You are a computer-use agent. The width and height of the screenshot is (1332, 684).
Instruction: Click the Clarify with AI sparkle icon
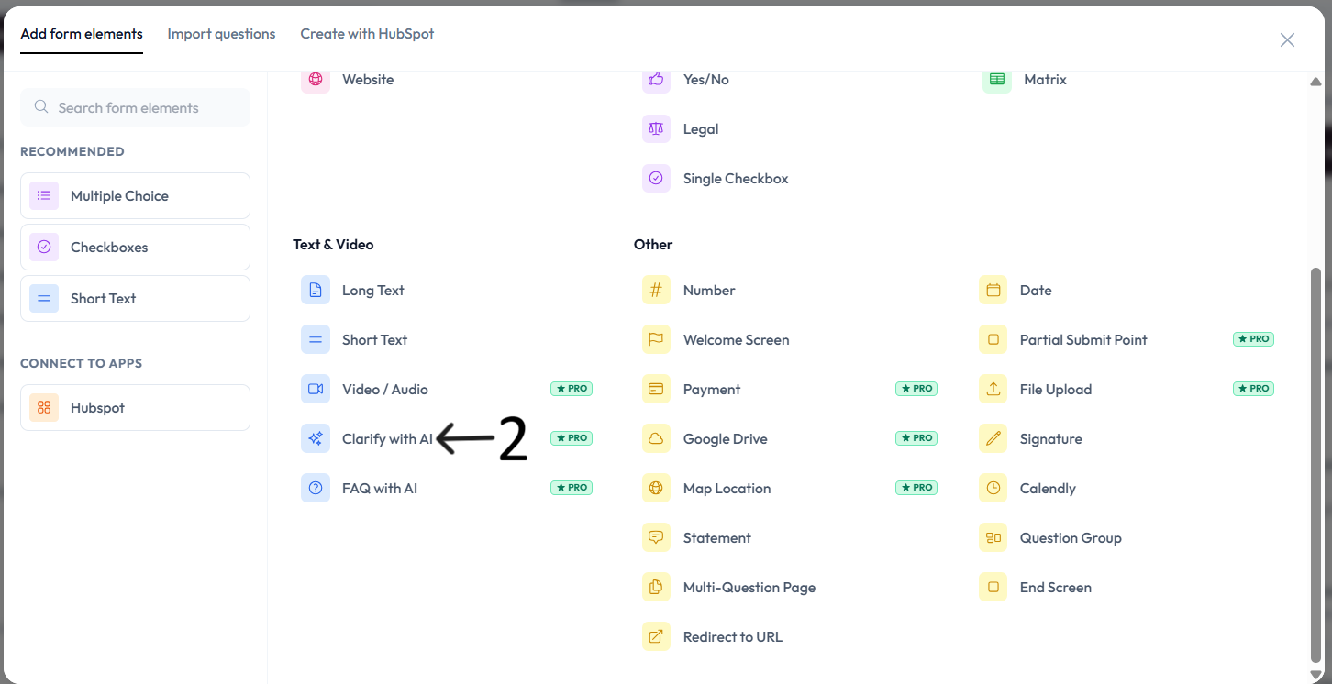pos(316,439)
